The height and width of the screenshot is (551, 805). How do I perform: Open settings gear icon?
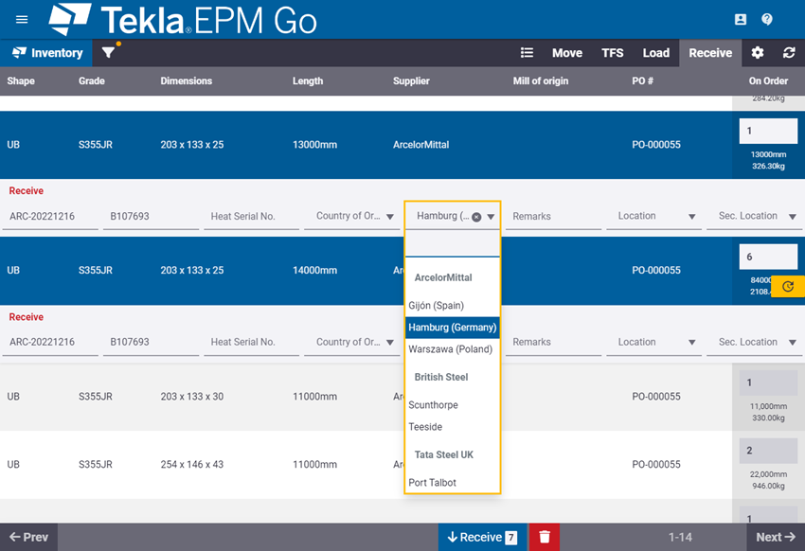click(x=758, y=53)
